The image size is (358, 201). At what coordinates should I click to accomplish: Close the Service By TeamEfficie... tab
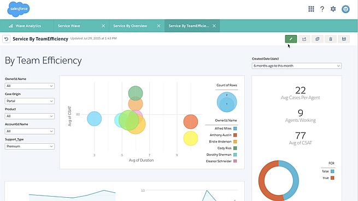[214, 26]
